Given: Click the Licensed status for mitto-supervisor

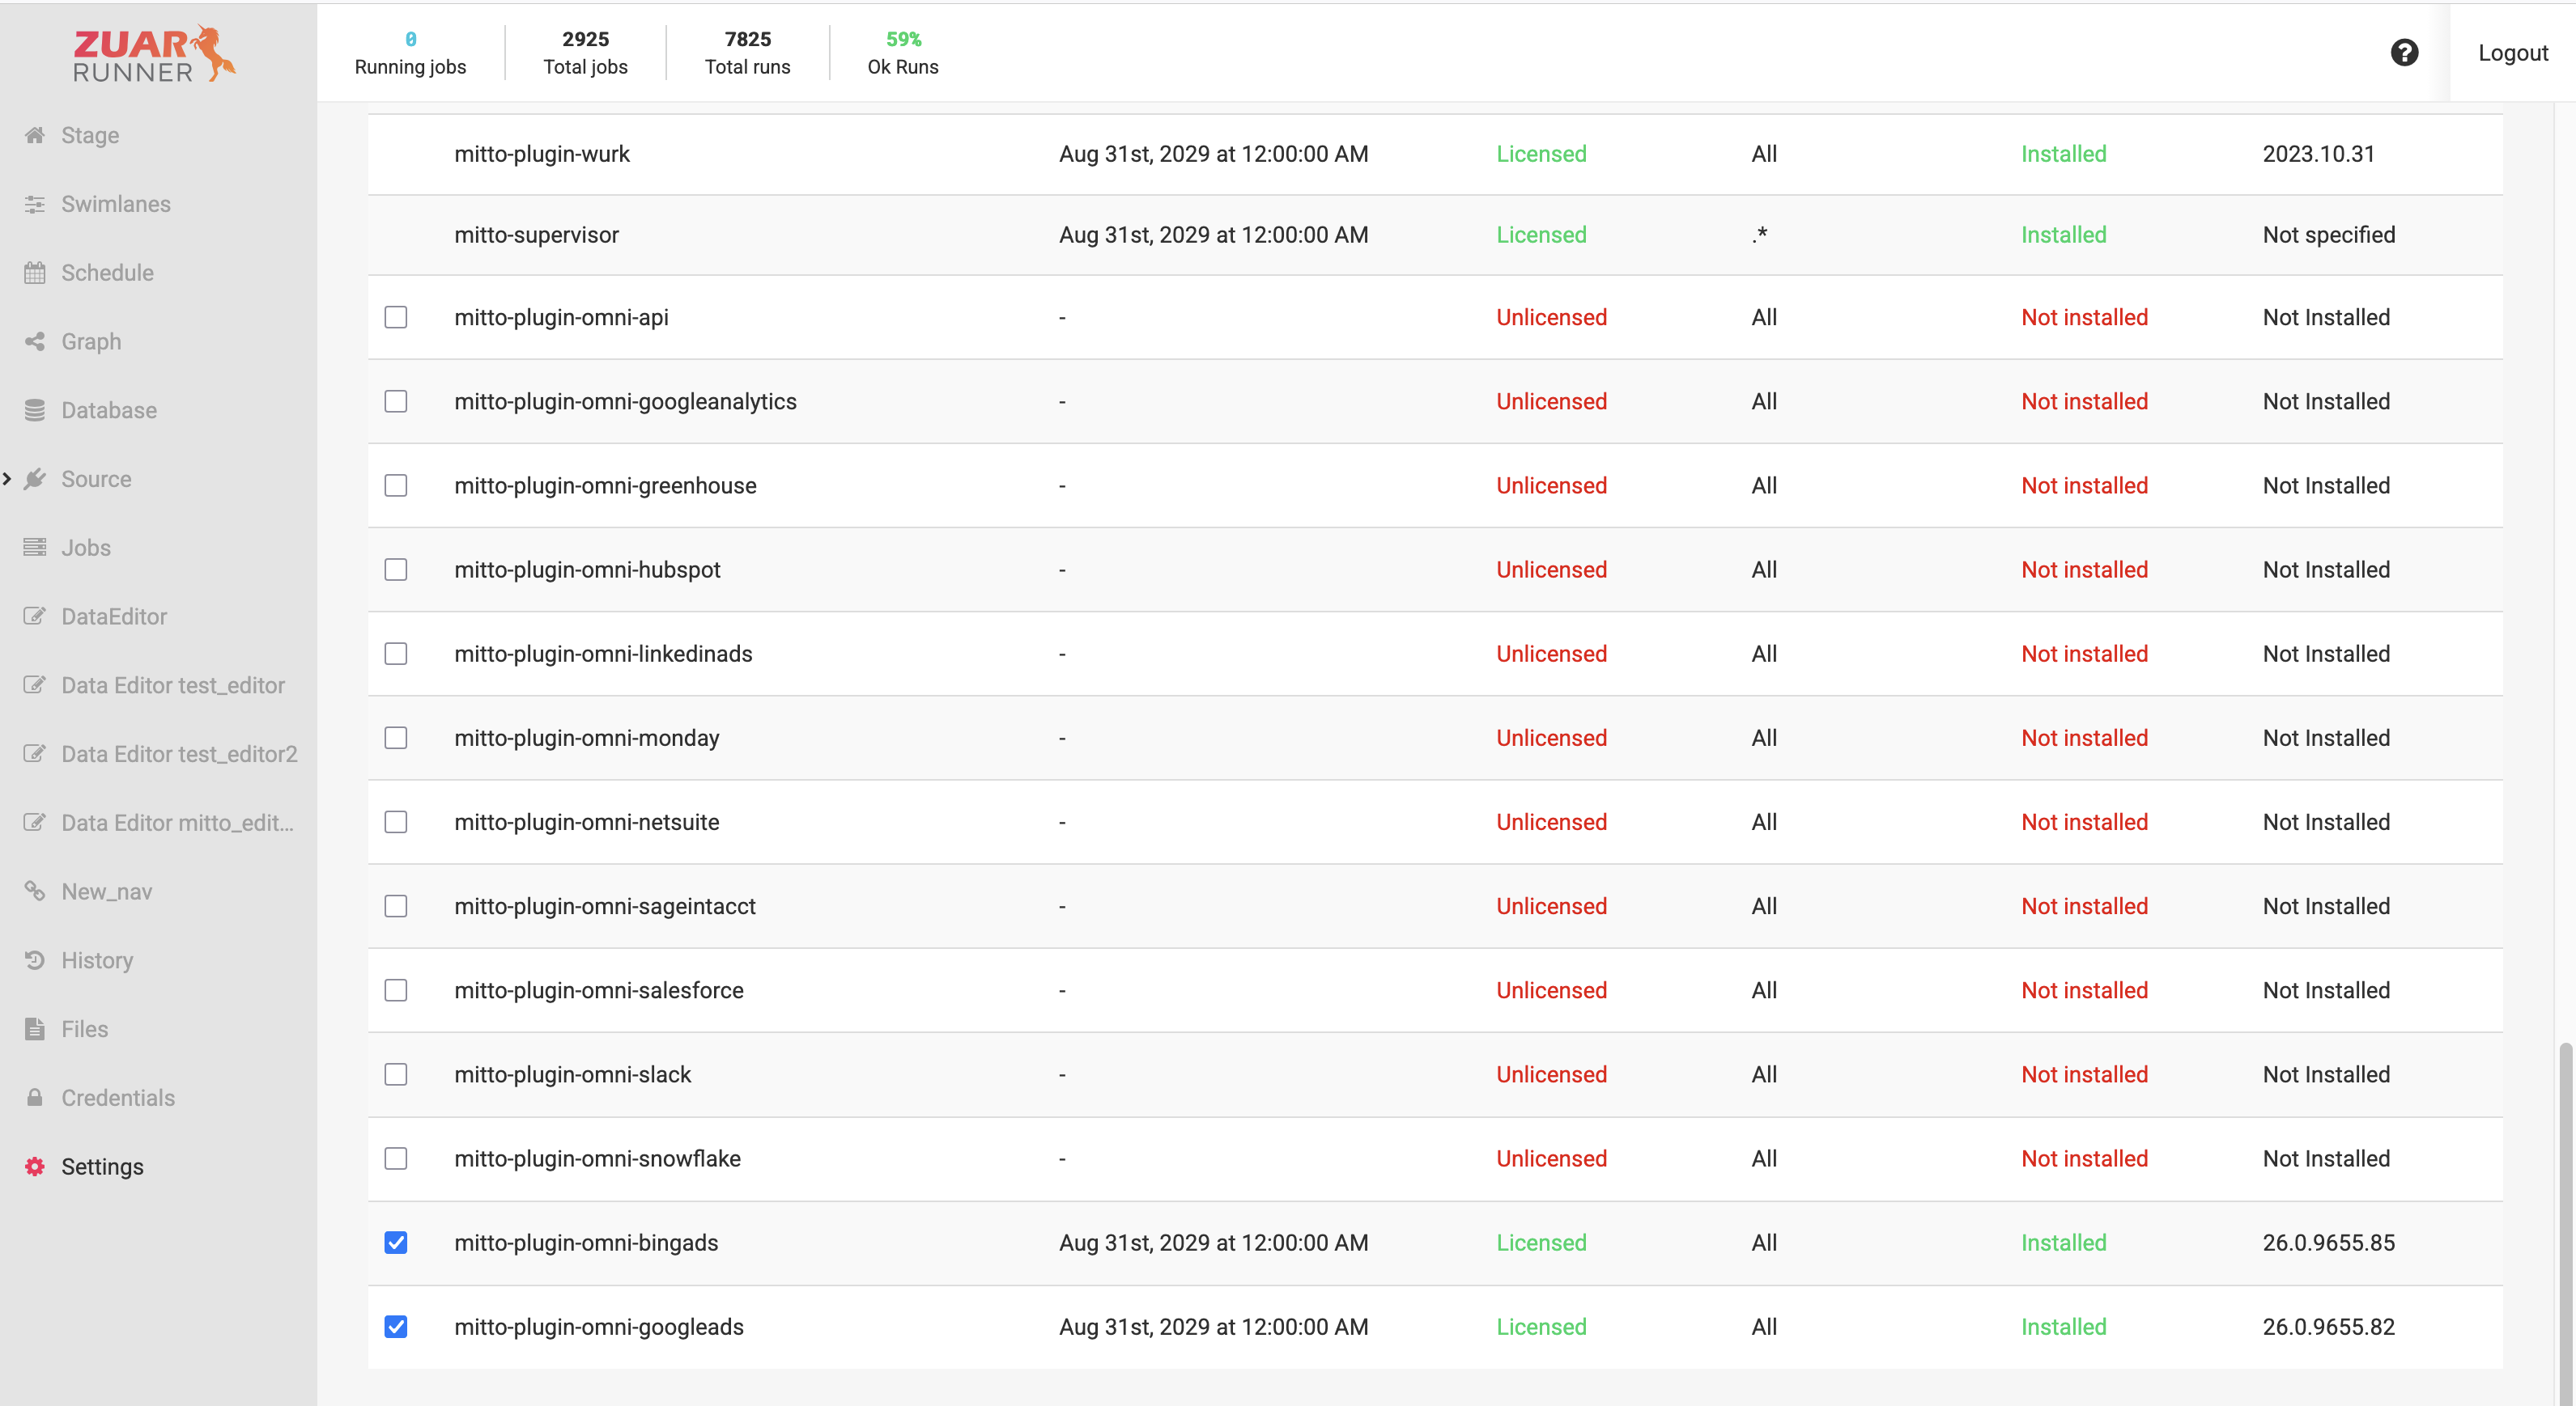Looking at the screenshot, I should [x=1541, y=235].
